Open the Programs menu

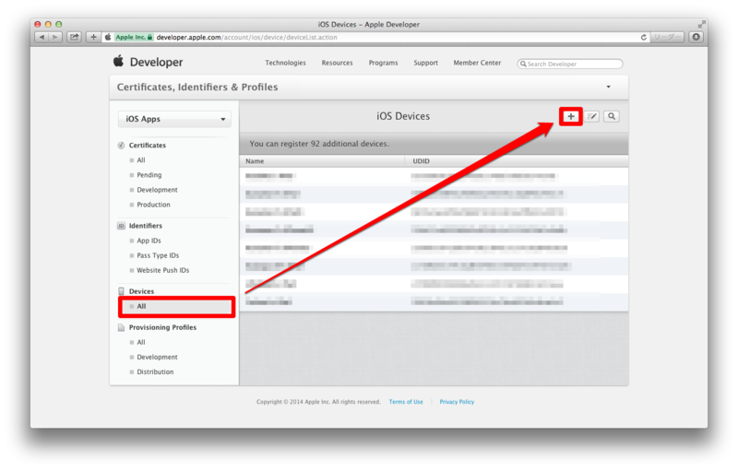tap(383, 63)
